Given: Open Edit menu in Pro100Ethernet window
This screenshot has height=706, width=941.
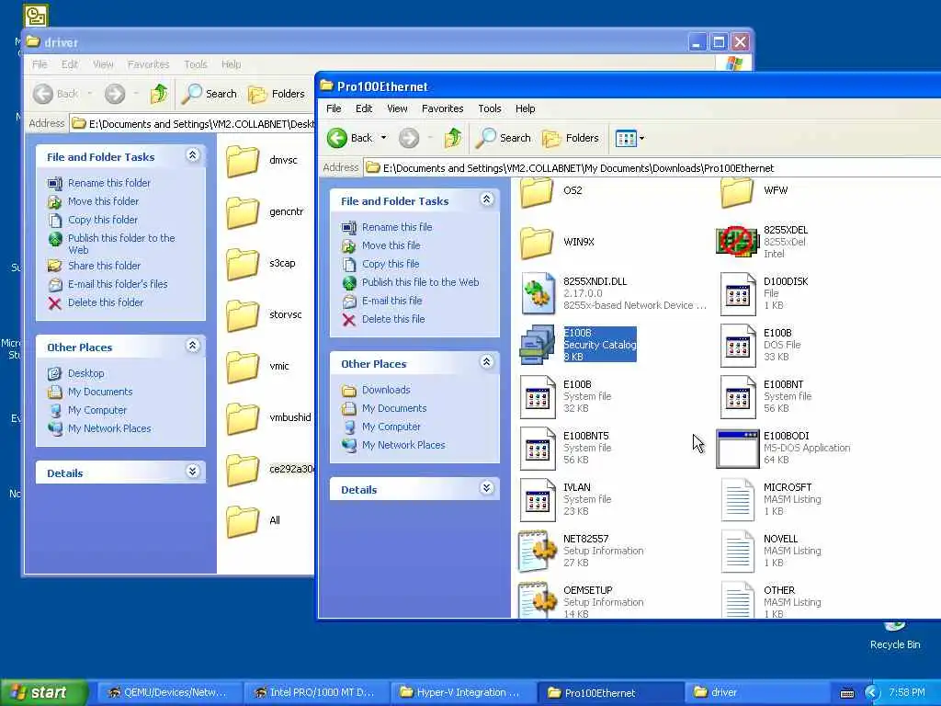Looking at the screenshot, I should pos(364,108).
